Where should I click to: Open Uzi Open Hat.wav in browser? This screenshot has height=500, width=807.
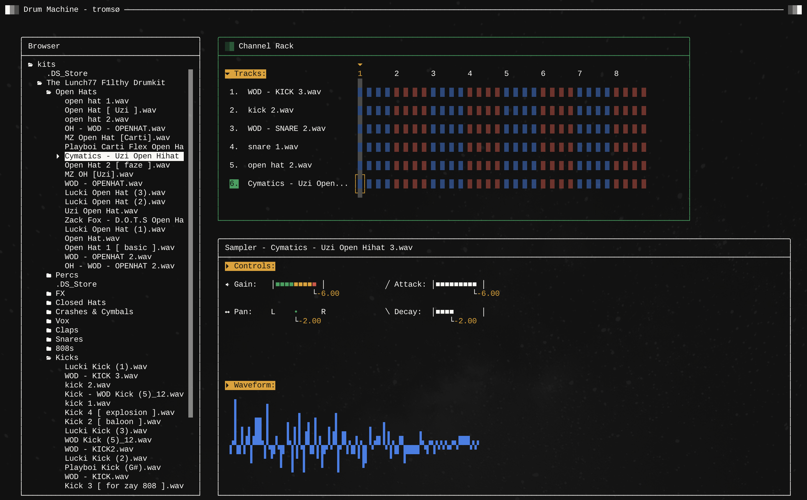pyautogui.click(x=101, y=211)
